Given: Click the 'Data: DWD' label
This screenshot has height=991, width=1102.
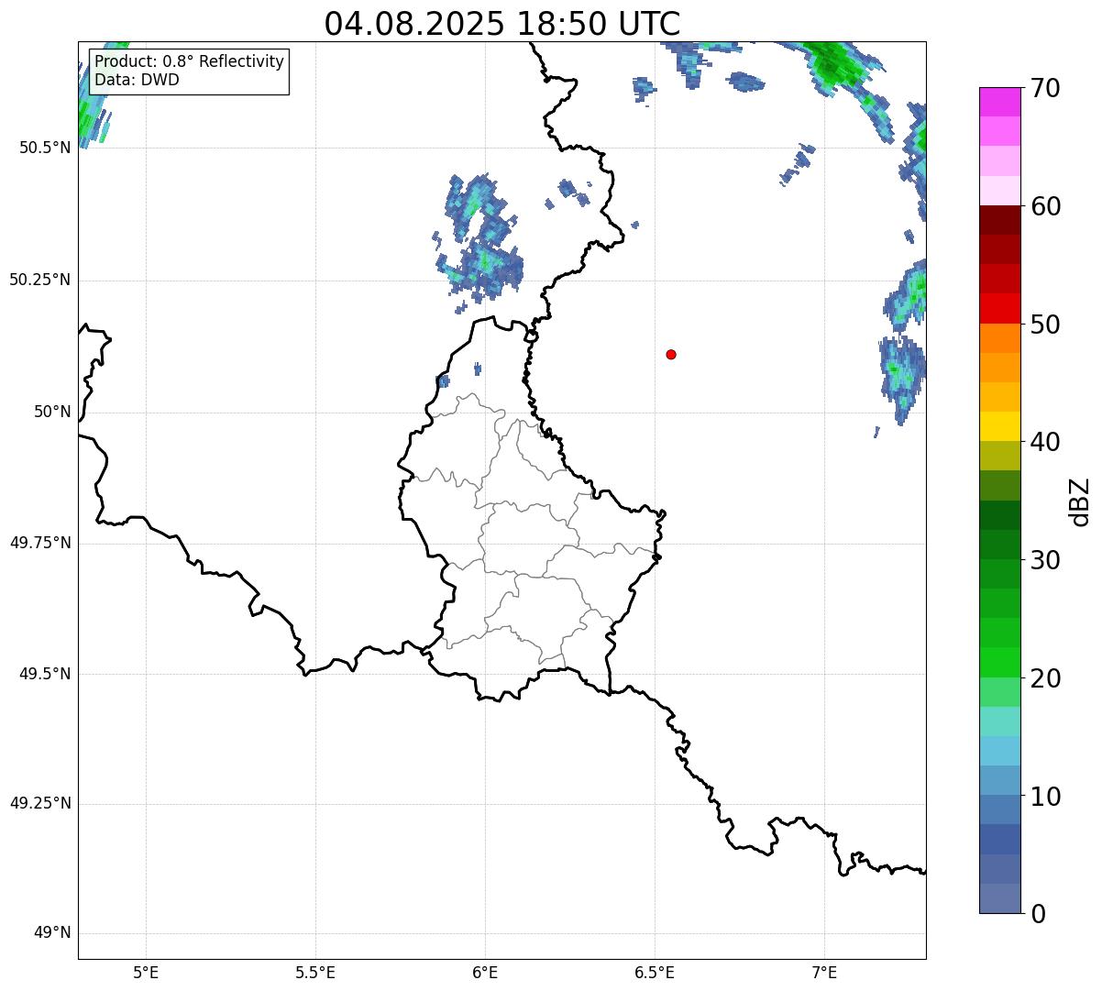Looking at the screenshot, I should point(137,80).
